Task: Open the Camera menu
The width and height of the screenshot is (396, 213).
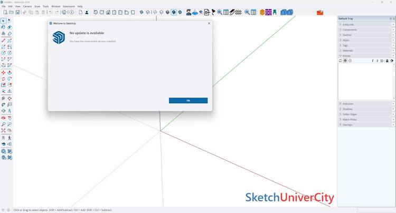Action: click(x=27, y=6)
